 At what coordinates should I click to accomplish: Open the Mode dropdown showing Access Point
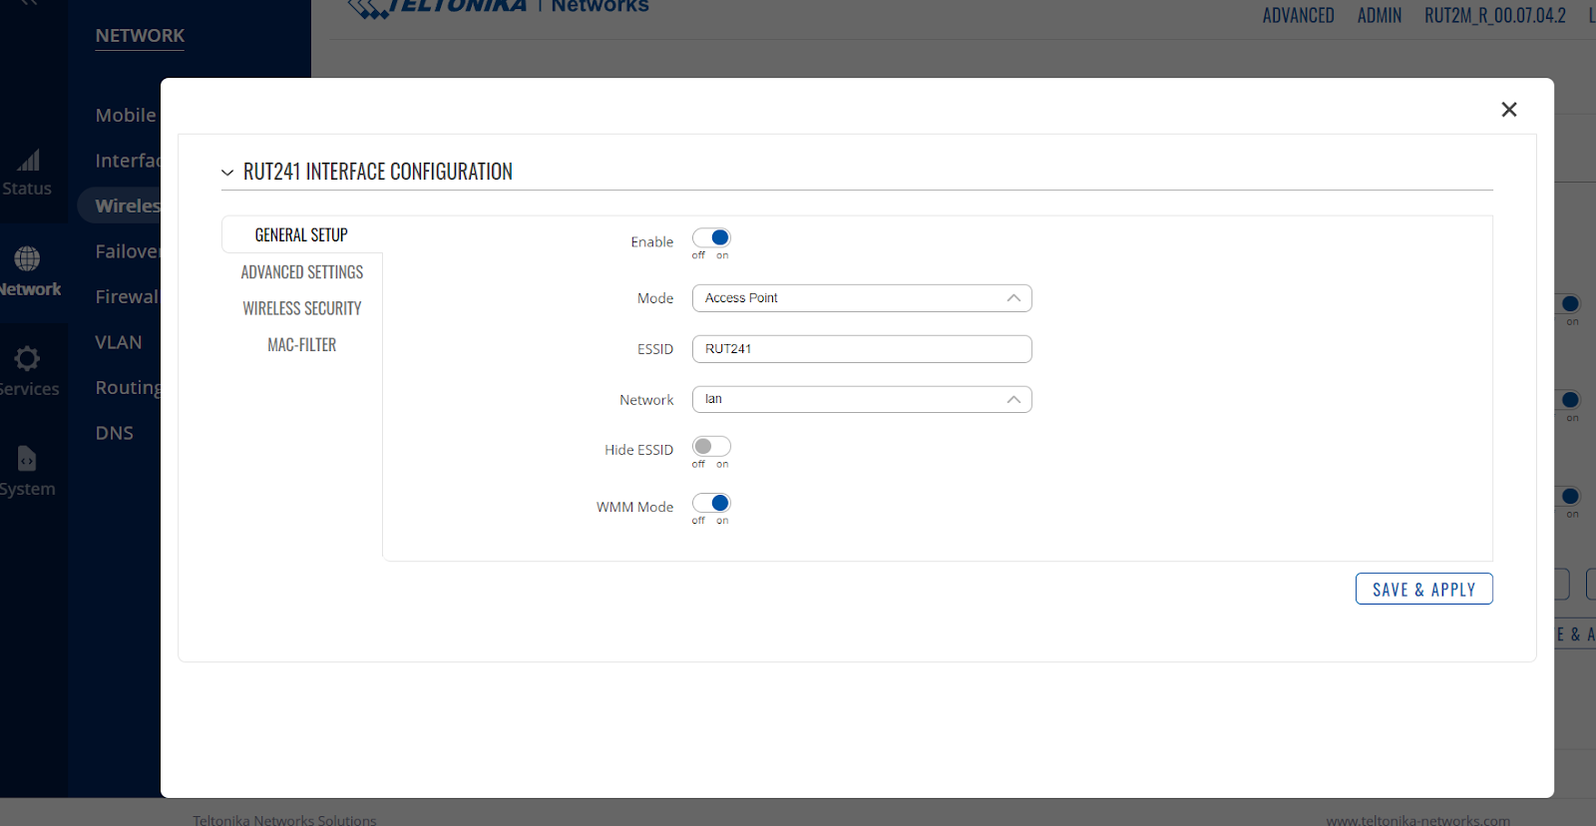pyautogui.click(x=862, y=298)
